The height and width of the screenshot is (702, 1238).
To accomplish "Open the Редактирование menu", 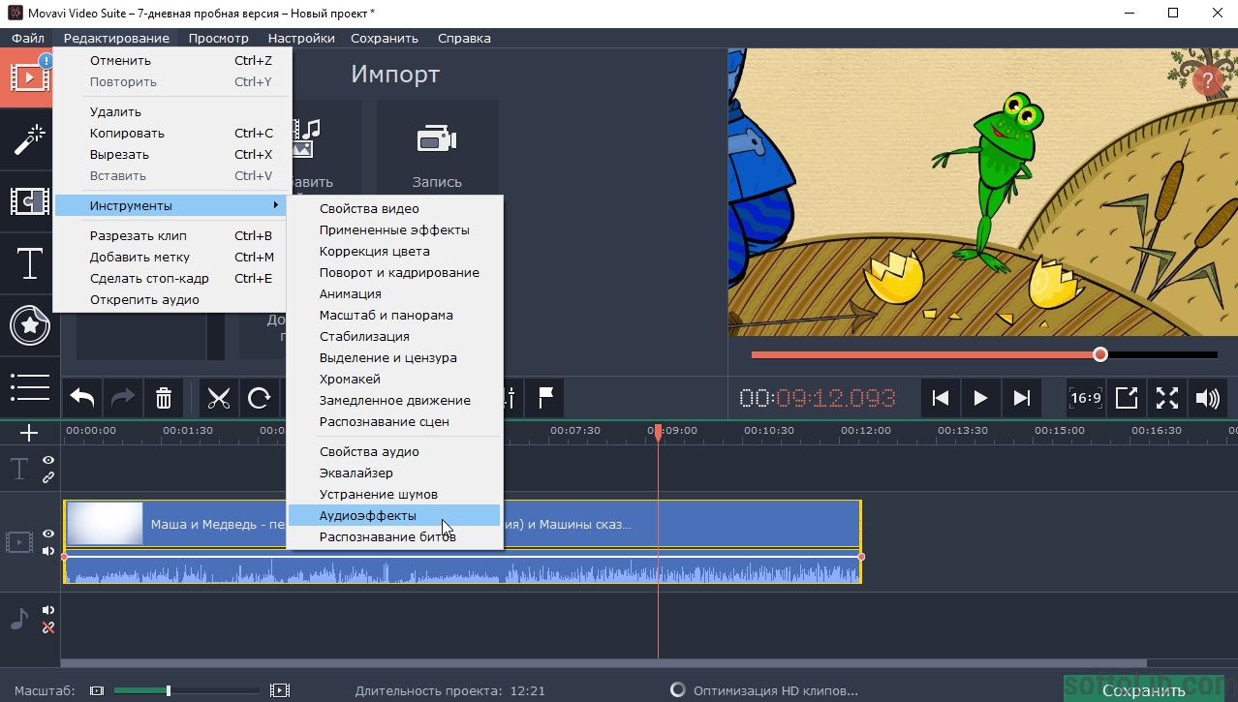I will 116,38.
